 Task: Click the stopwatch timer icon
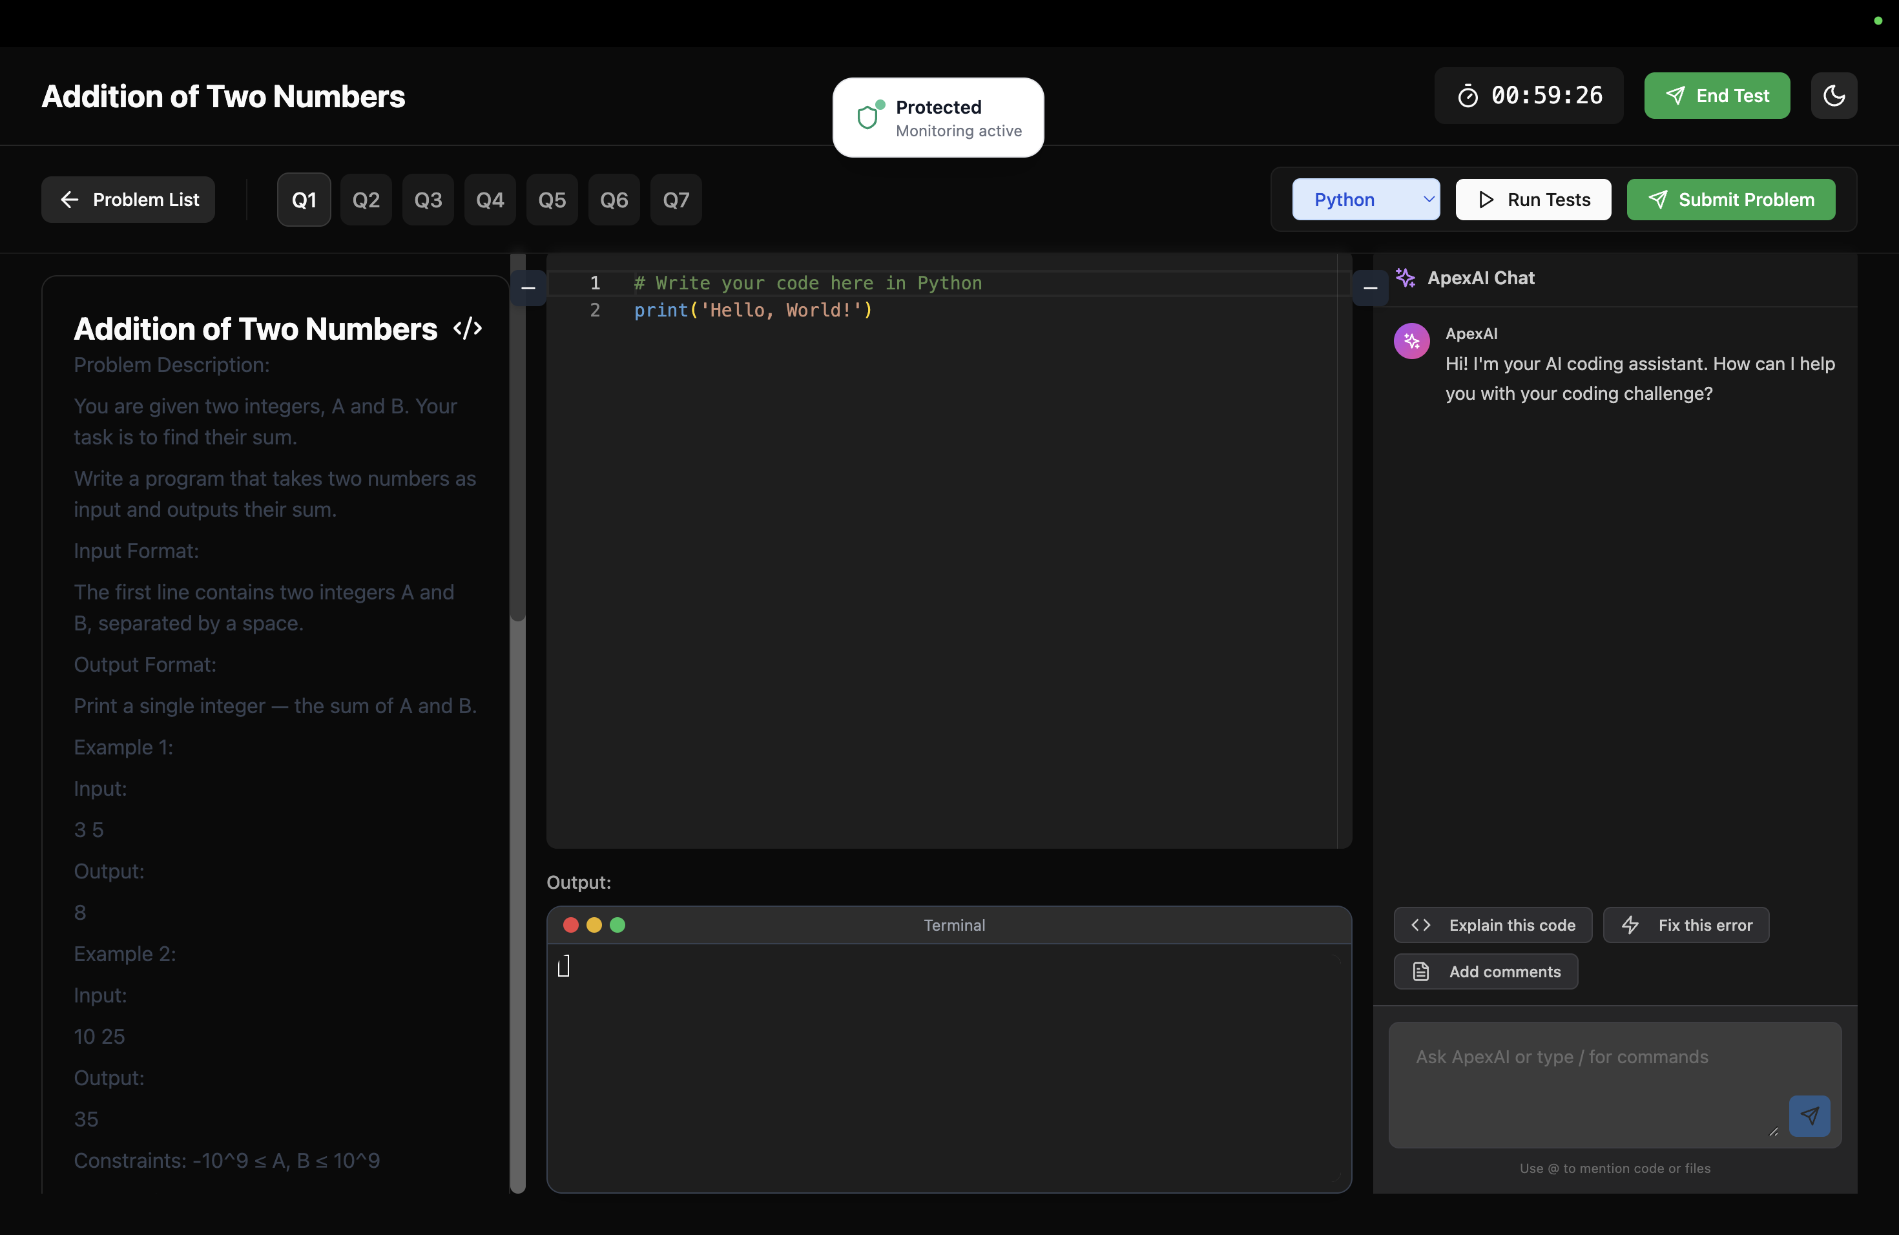coord(1468,96)
